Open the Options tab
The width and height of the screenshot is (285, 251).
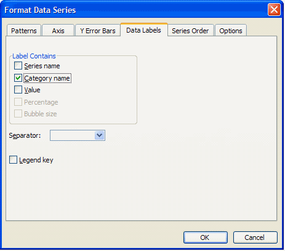coord(231,31)
